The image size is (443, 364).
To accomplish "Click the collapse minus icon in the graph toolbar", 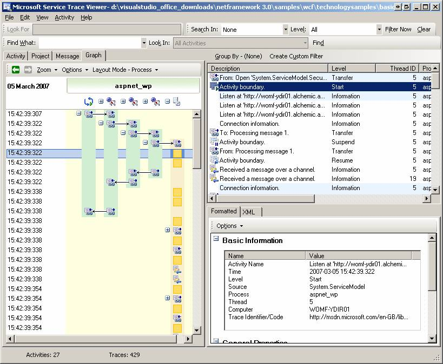I will tap(167, 101).
